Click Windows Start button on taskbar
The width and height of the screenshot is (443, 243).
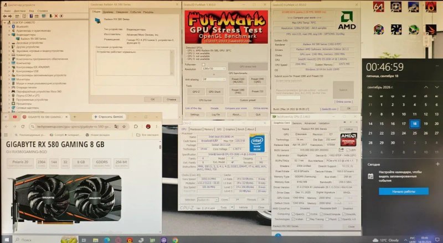click(7, 240)
